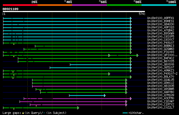Open subject UniRef100_Q84U30

[161, 24]
